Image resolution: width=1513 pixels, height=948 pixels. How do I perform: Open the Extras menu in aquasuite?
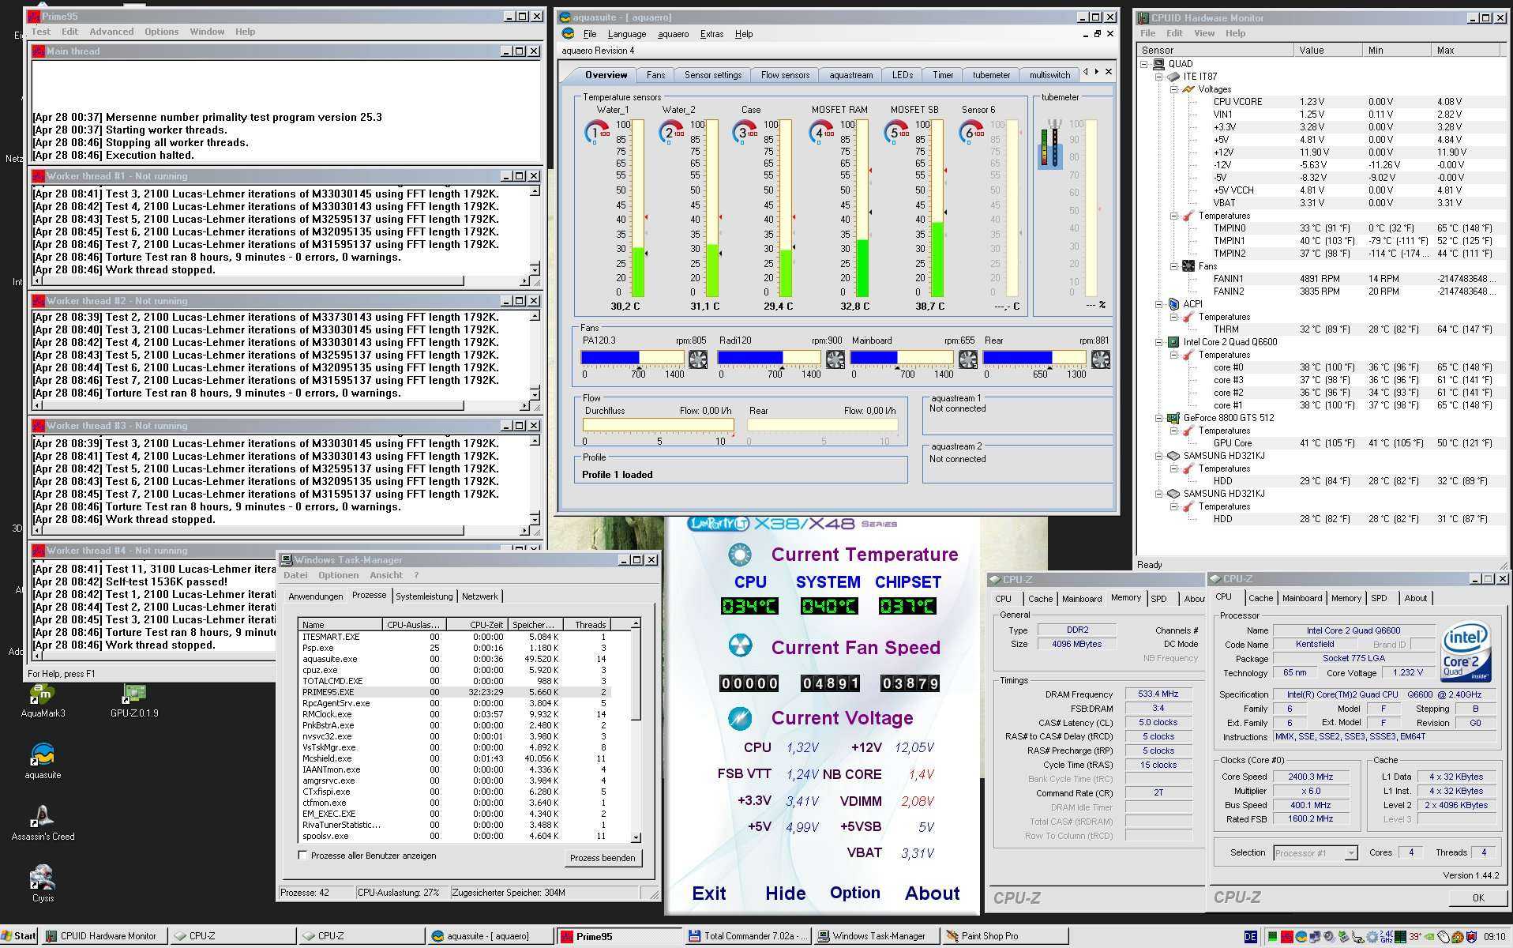coord(711,34)
